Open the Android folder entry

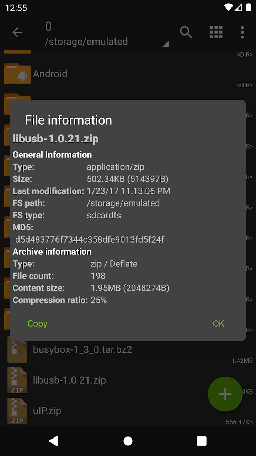pyautogui.click(x=50, y=74)
